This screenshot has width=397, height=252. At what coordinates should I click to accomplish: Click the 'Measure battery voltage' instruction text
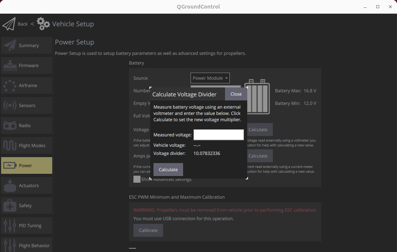(197, 113)
